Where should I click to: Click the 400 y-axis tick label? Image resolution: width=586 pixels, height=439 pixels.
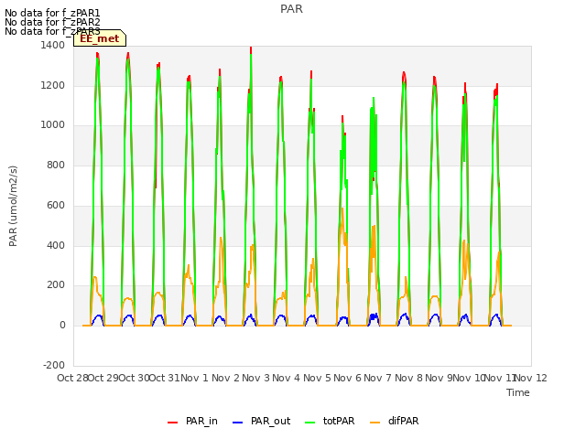click(56, 246)
